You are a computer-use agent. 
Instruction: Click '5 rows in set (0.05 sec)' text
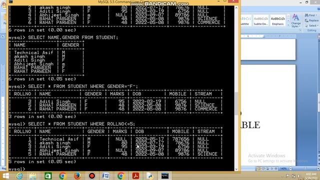coord(42,161)
